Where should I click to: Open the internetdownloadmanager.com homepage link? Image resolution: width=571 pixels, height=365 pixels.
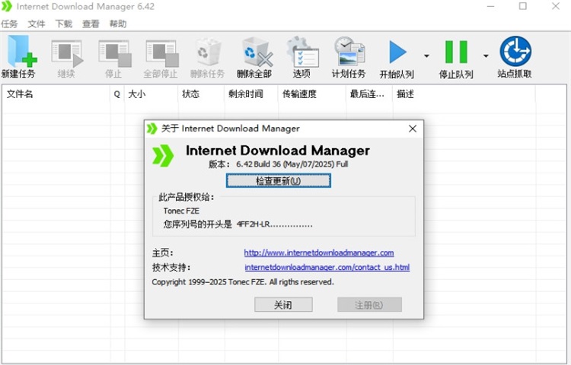tap(319, 252)
